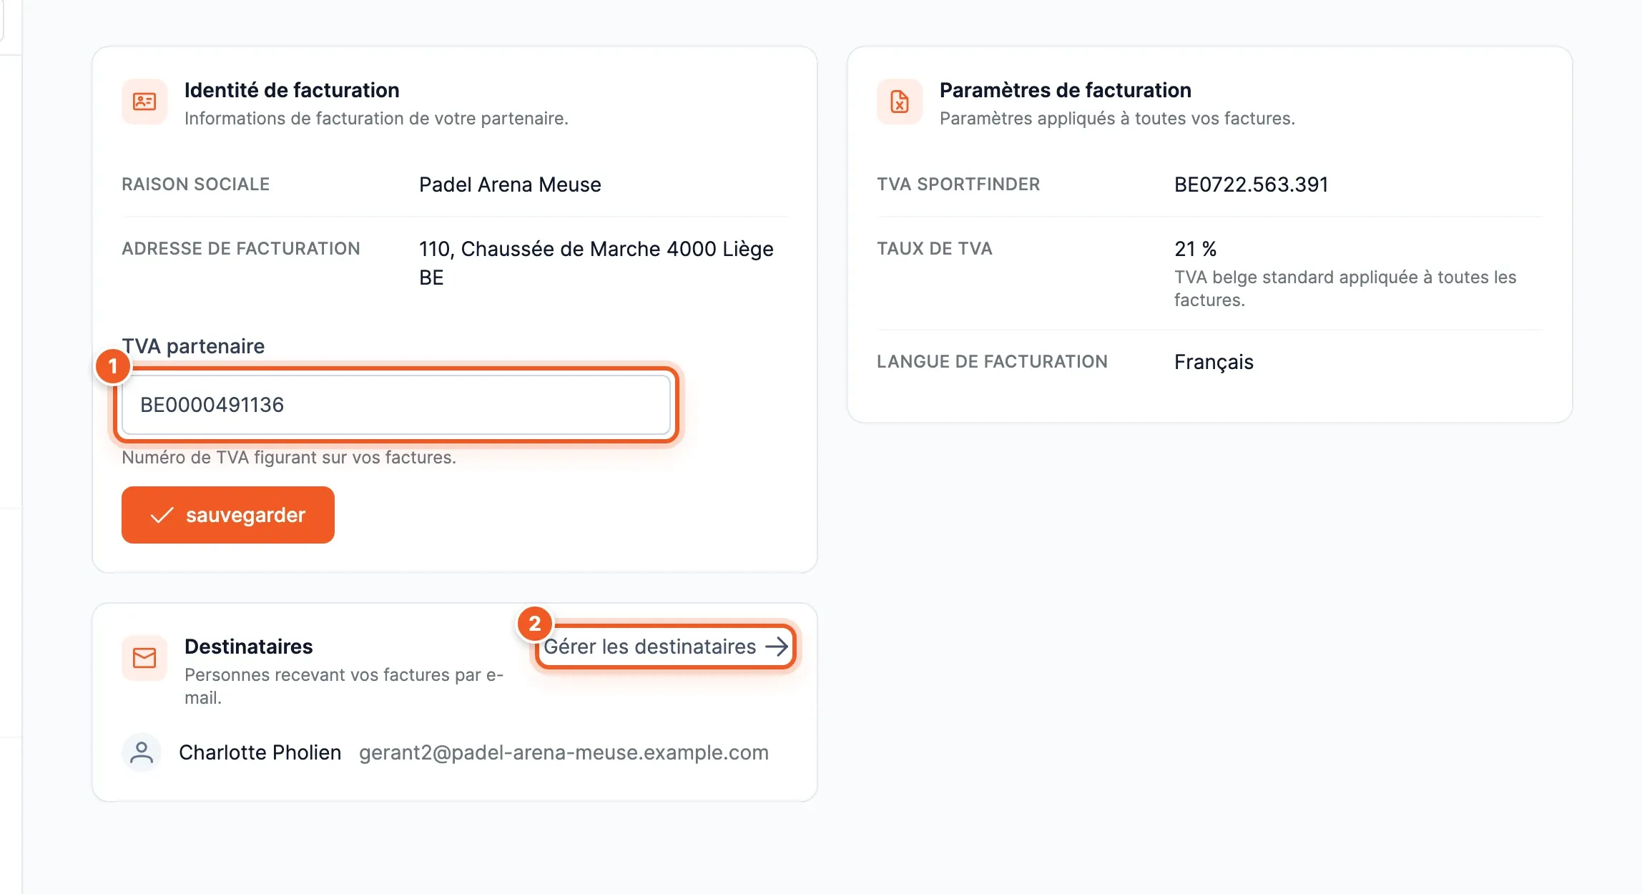Click the invoice settings document icon
Viewport: 1642px width, 894px height.
(x=900, y=102)
